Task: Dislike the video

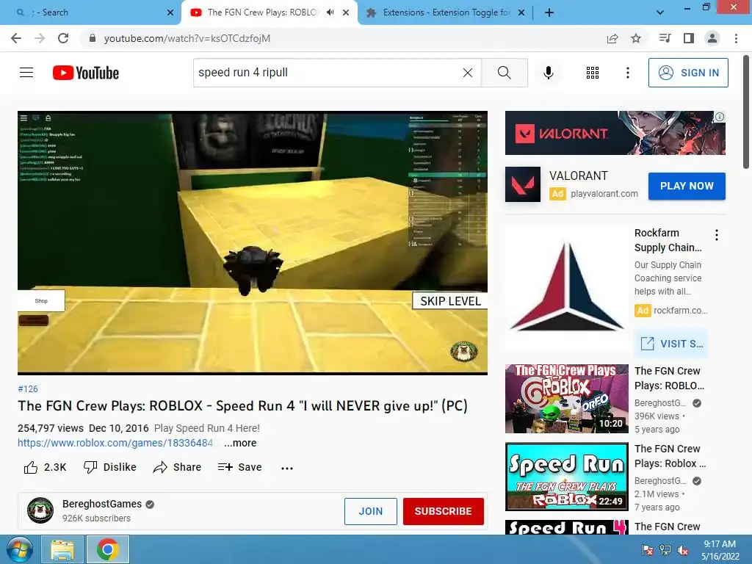Action: [110, 467]
